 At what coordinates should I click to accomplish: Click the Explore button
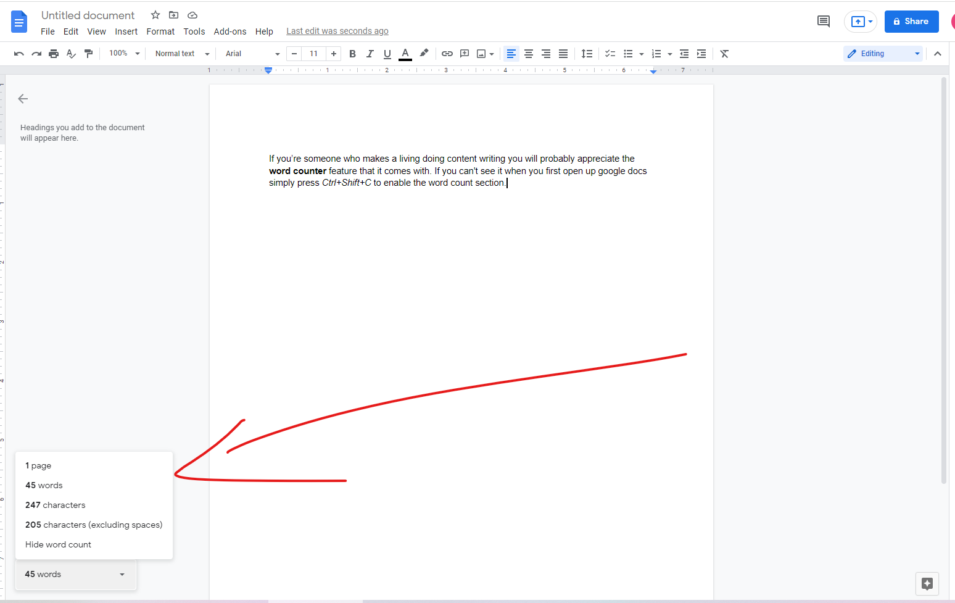[927, 583]
